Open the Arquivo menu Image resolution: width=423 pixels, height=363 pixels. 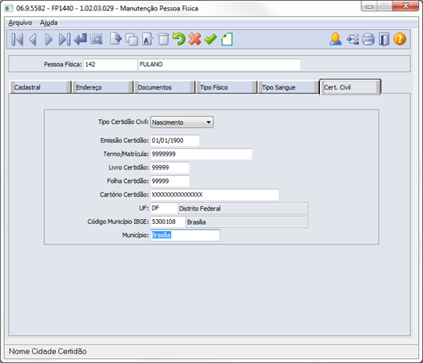click(x=20, y=22)
